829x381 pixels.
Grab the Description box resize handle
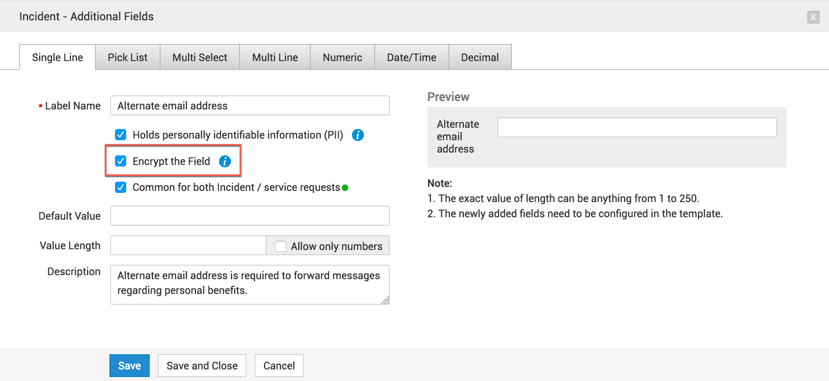385,300
